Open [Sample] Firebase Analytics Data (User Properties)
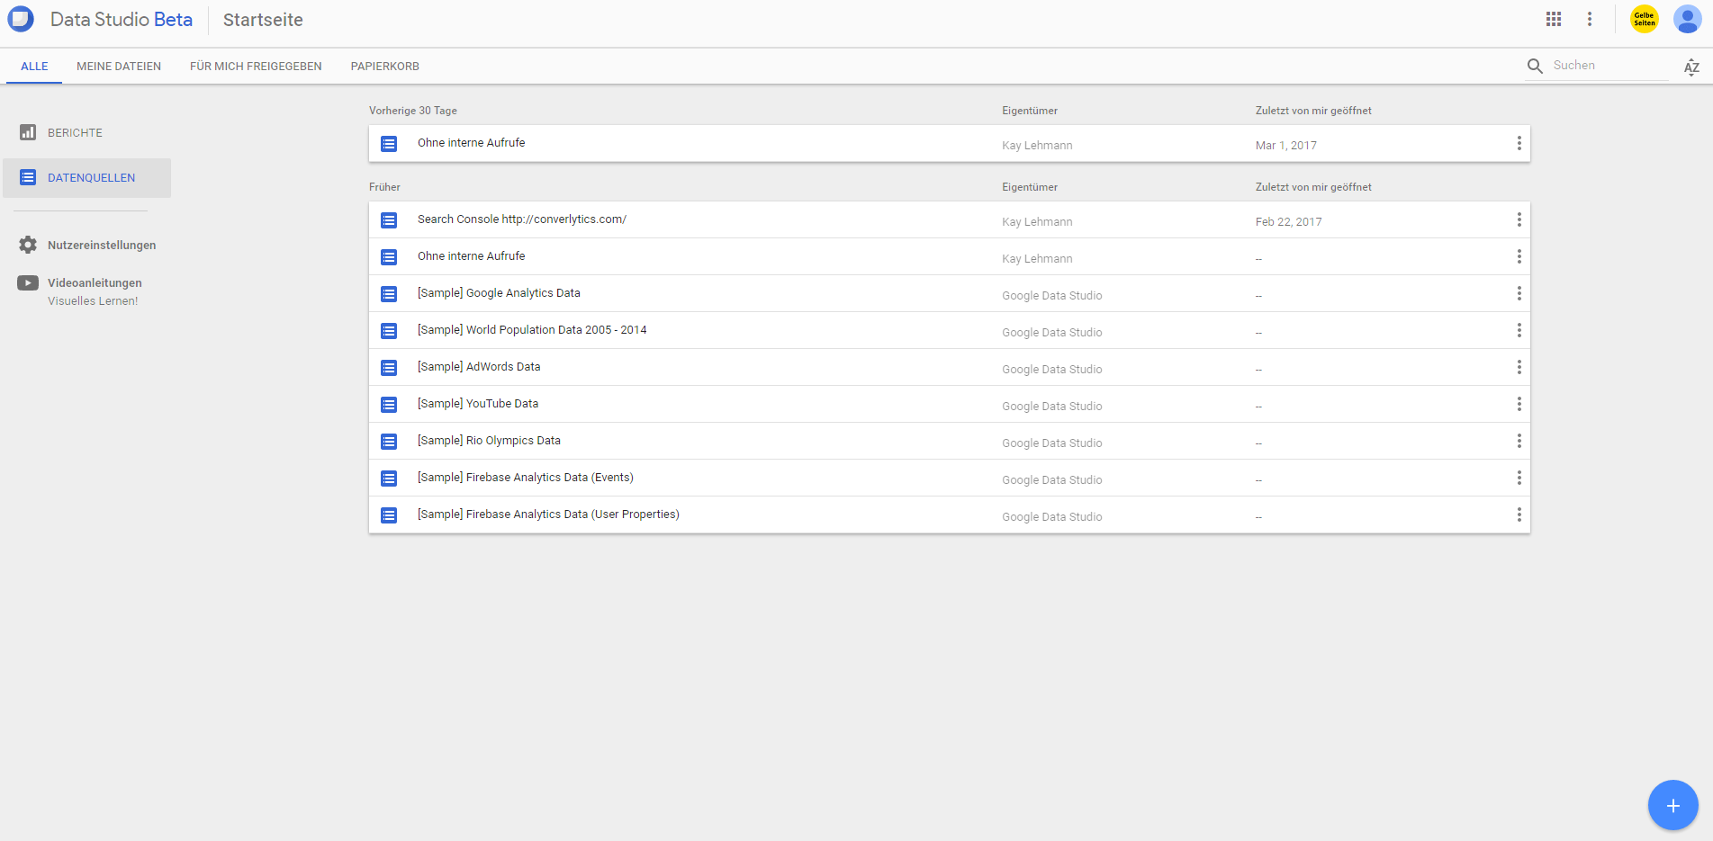This screenshot has height=841, width=1713. point(548,514)
